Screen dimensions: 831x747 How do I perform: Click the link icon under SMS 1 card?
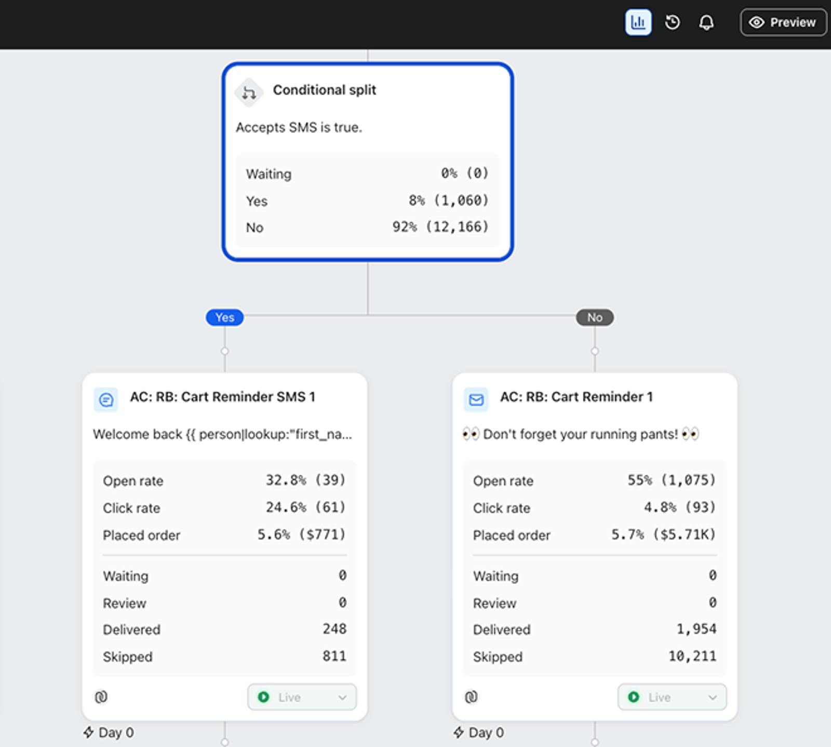tap(101, 697)
